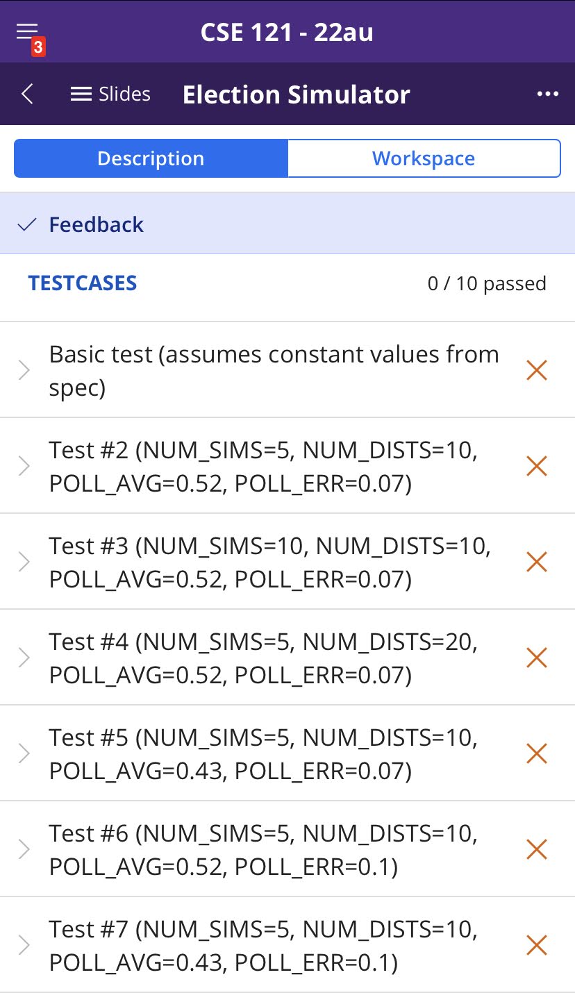Viewport: 575px width, 993px height.
Task: Open the Slides list
Action: click(x=110, y=94)
